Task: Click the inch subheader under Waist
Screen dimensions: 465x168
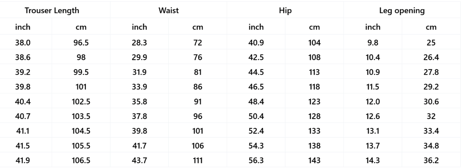Action: tap(139, 27)
